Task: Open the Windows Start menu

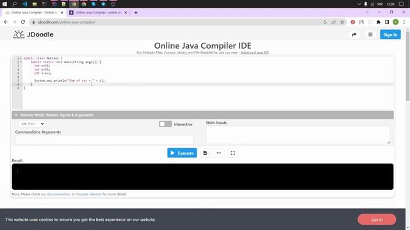Action: point(4,4)
